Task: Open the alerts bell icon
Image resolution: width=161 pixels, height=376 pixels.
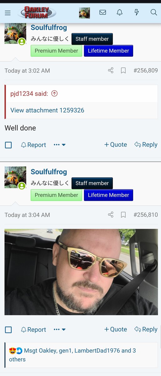Action: tap(120, 13)
